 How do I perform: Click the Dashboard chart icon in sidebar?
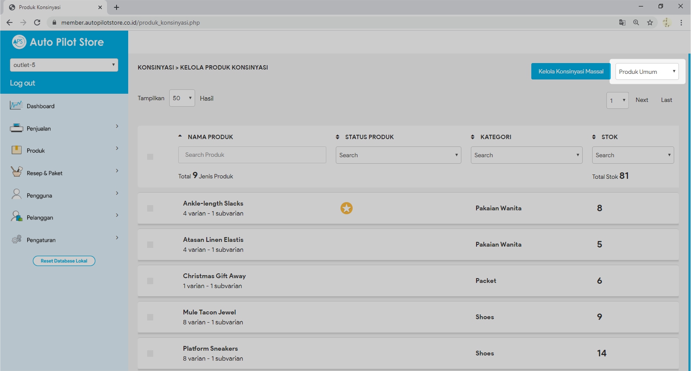click(x=16, y=105)
